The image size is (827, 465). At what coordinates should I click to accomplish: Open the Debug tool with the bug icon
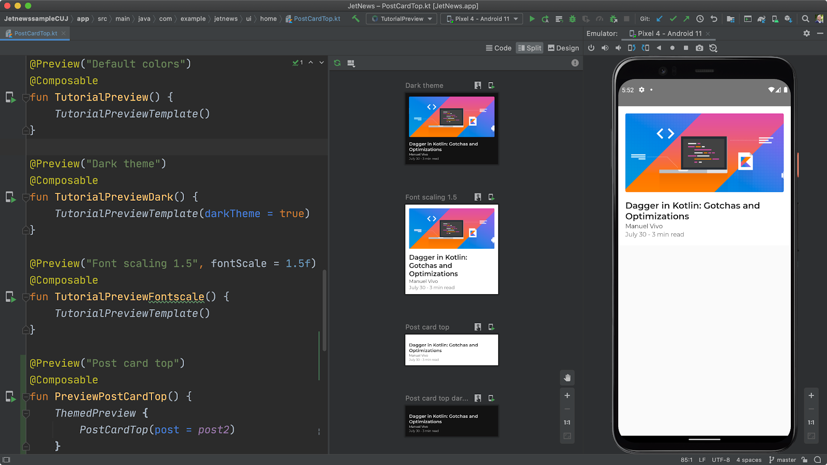click(572, 19)
